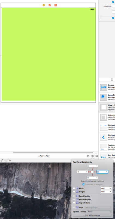The width and height of the screenshot is (115, 219).
Task: Select the Navigation Bar library icon
Action: point(104,127)
